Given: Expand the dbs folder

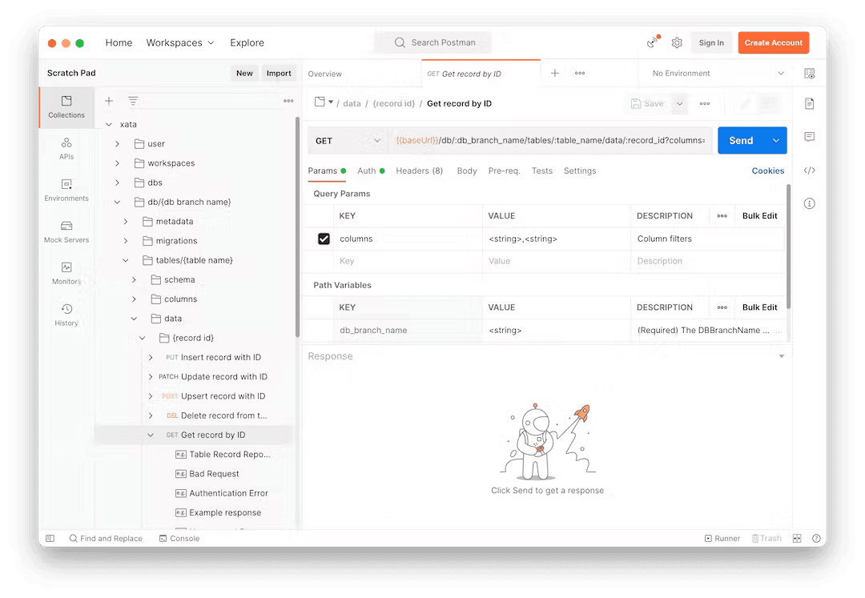Looking at the screenshot, I should pyautogui.click(x=117, y=183).
